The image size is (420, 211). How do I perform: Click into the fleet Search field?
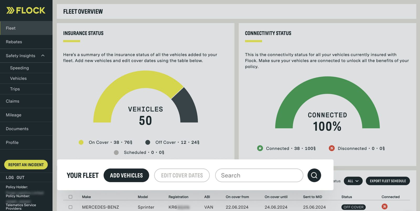[x=259, y=175]
